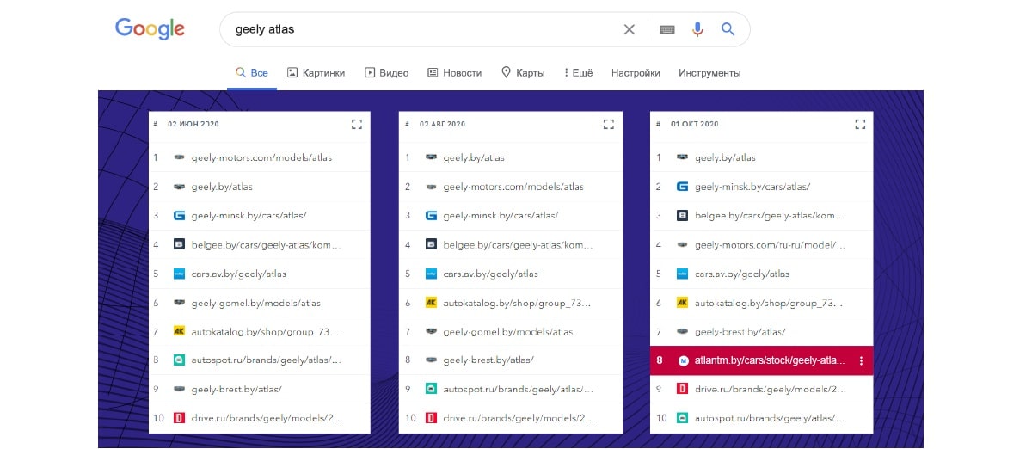
Task: Click the 01 ОКТ 2020 date header
Action: tap(695, 124)
